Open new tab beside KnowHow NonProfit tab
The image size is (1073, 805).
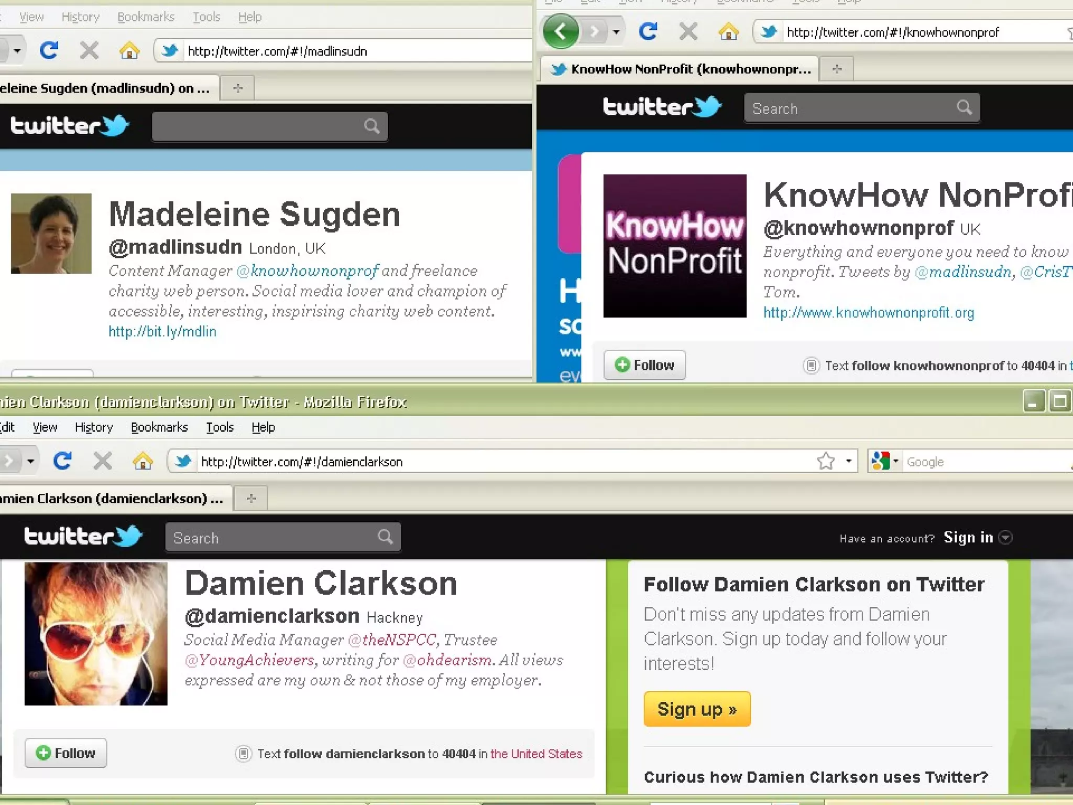(837, 69)
